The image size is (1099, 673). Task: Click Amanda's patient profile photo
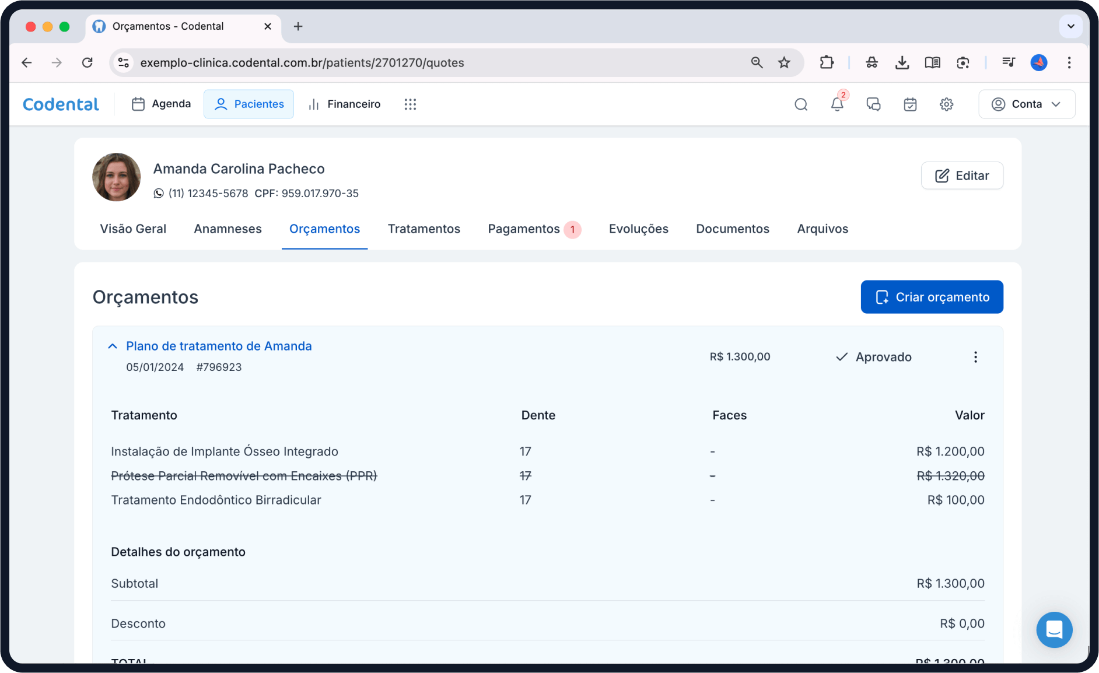coord(117,177)
